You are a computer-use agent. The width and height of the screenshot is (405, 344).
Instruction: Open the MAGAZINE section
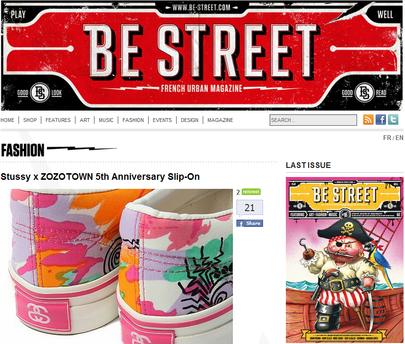click(220, 120)
